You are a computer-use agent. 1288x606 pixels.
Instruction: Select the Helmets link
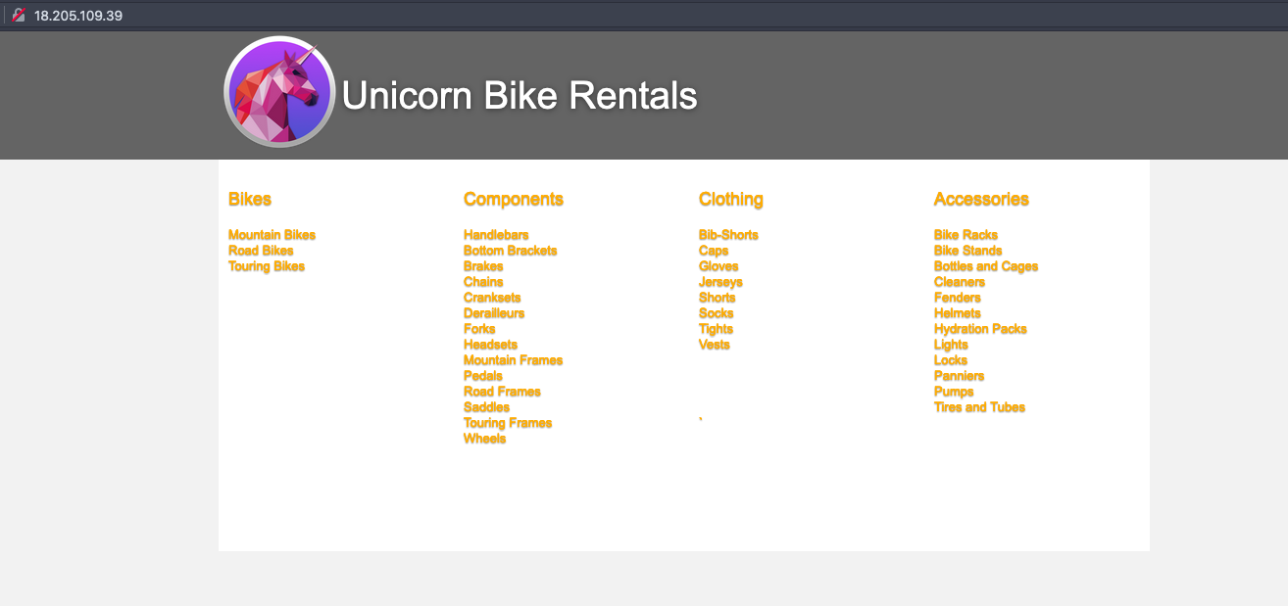click(957, 313)
